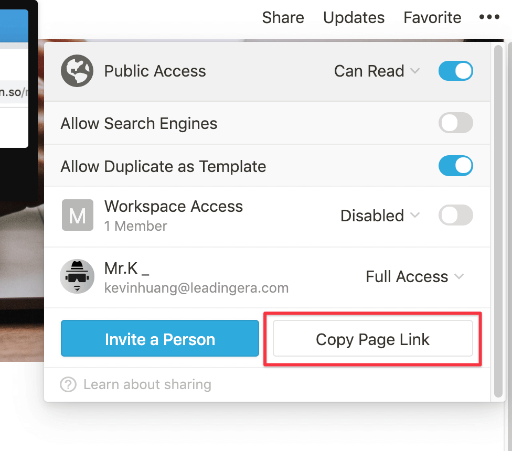The height and width of the screenshot is (451, 512).
Task: Disable Allow Duplicate as Template switch
Action: 455,166
